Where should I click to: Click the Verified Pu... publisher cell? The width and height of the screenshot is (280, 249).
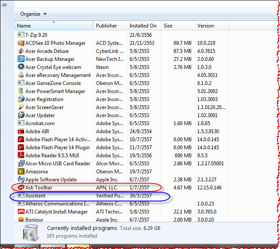point(110,196)
